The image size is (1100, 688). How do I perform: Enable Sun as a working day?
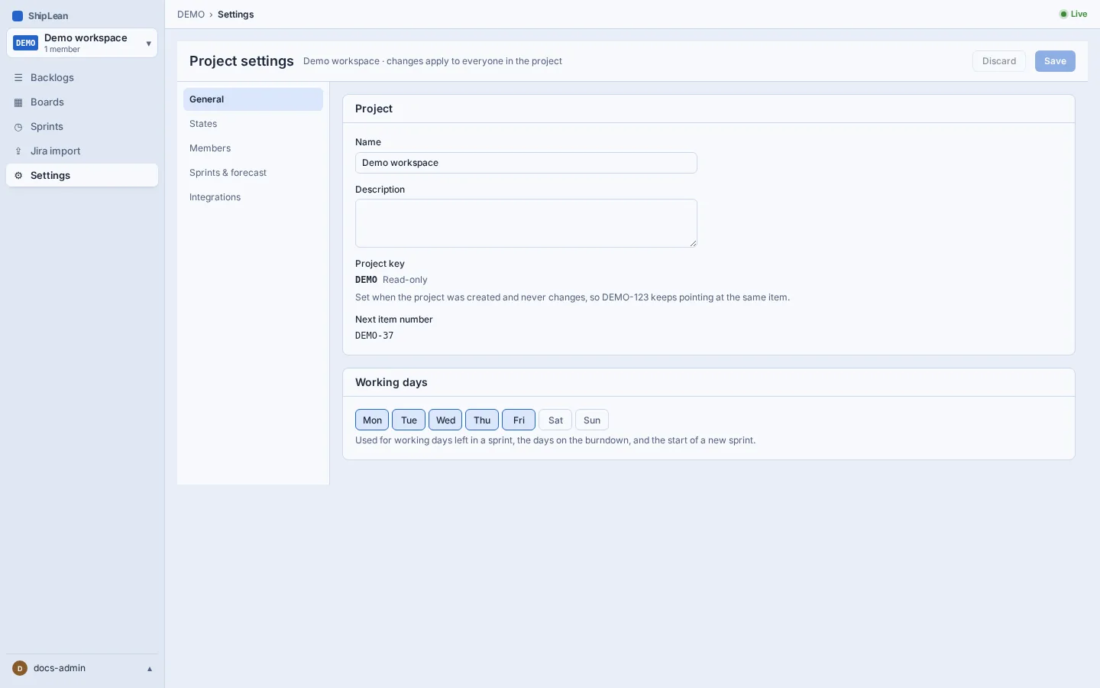592,420
